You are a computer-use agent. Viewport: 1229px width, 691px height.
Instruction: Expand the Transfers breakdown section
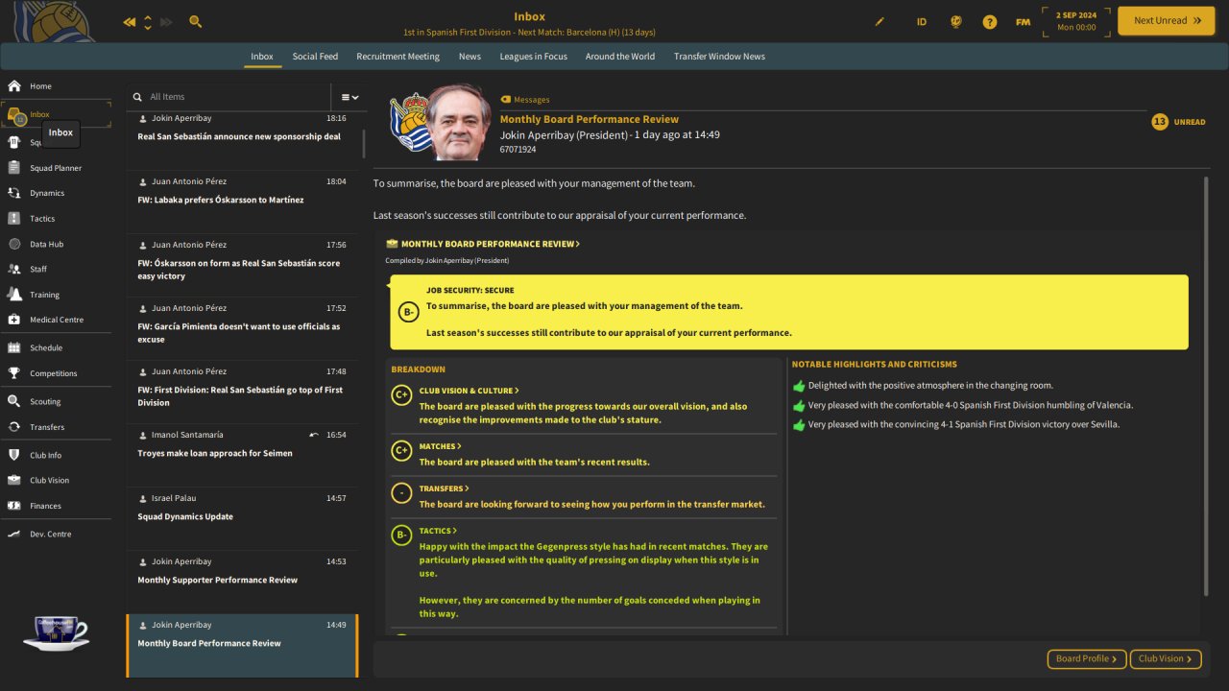444,488
